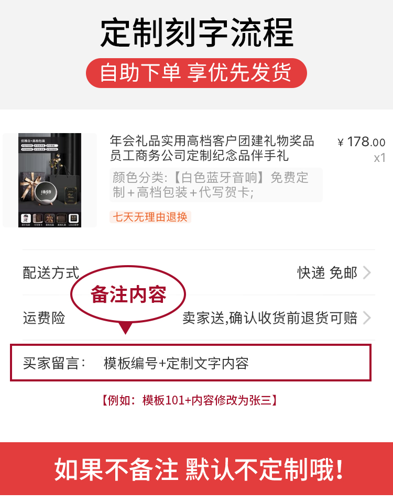Click the 配送方式 row label
The width and height of the screenshot is (393, 503).
click(x=51, y=273)
